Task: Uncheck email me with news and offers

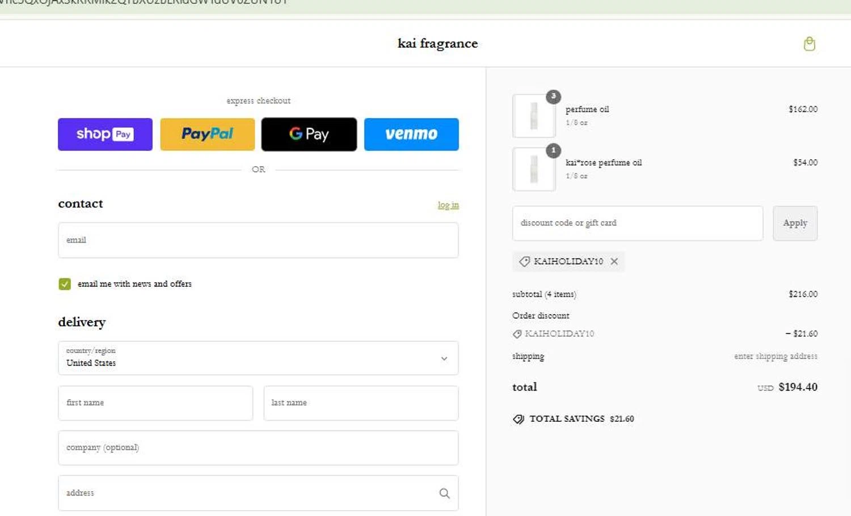Action: (65, 284)
